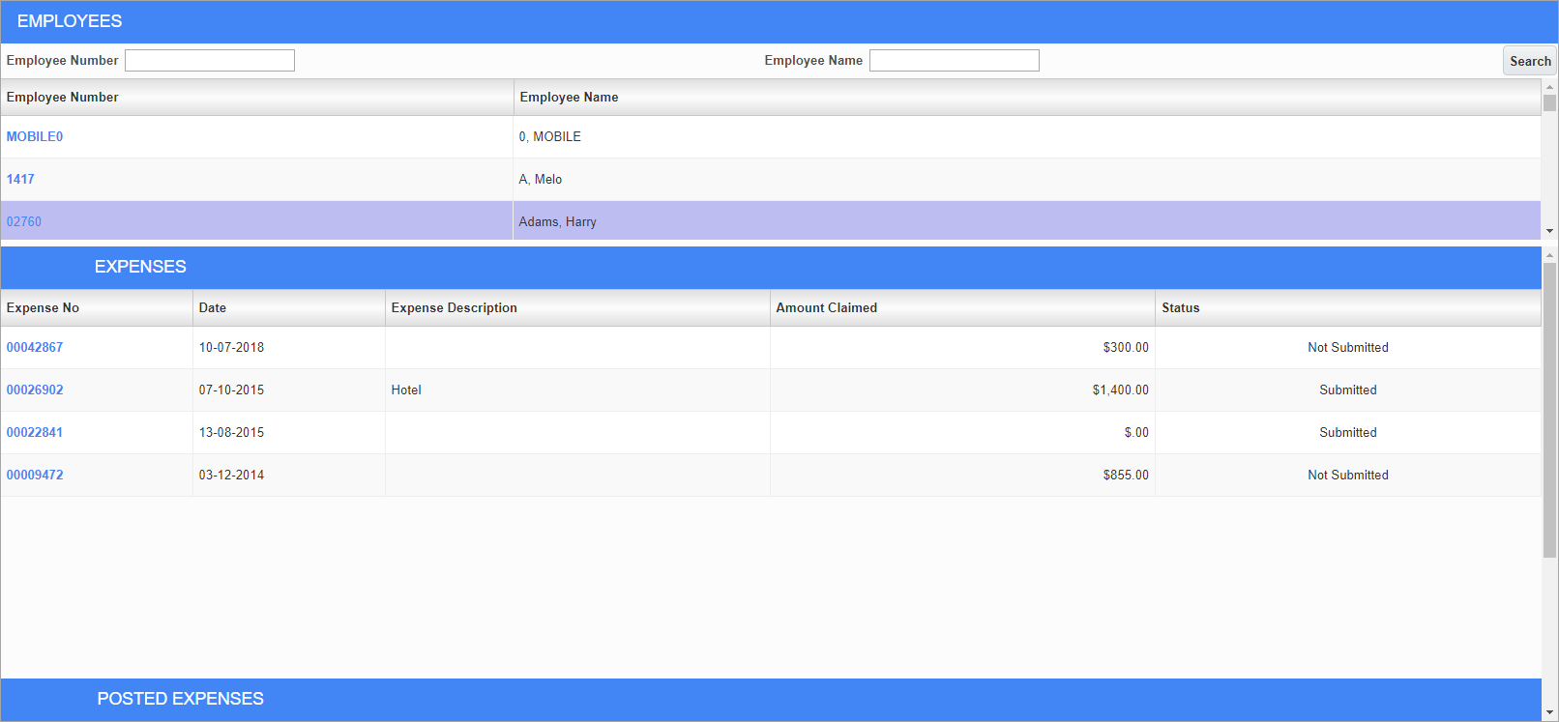Image resolution: width=1559 pixels, height=722 pixels.
Task: Click Not Submitted status for expense 00009472
Action: 1348,476
